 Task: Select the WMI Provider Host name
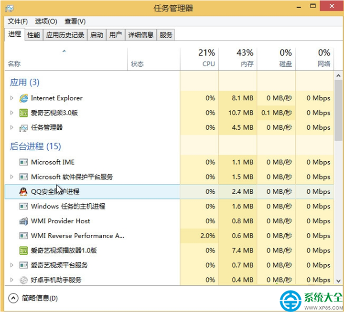pyautogui.click(x=60, y=221)
